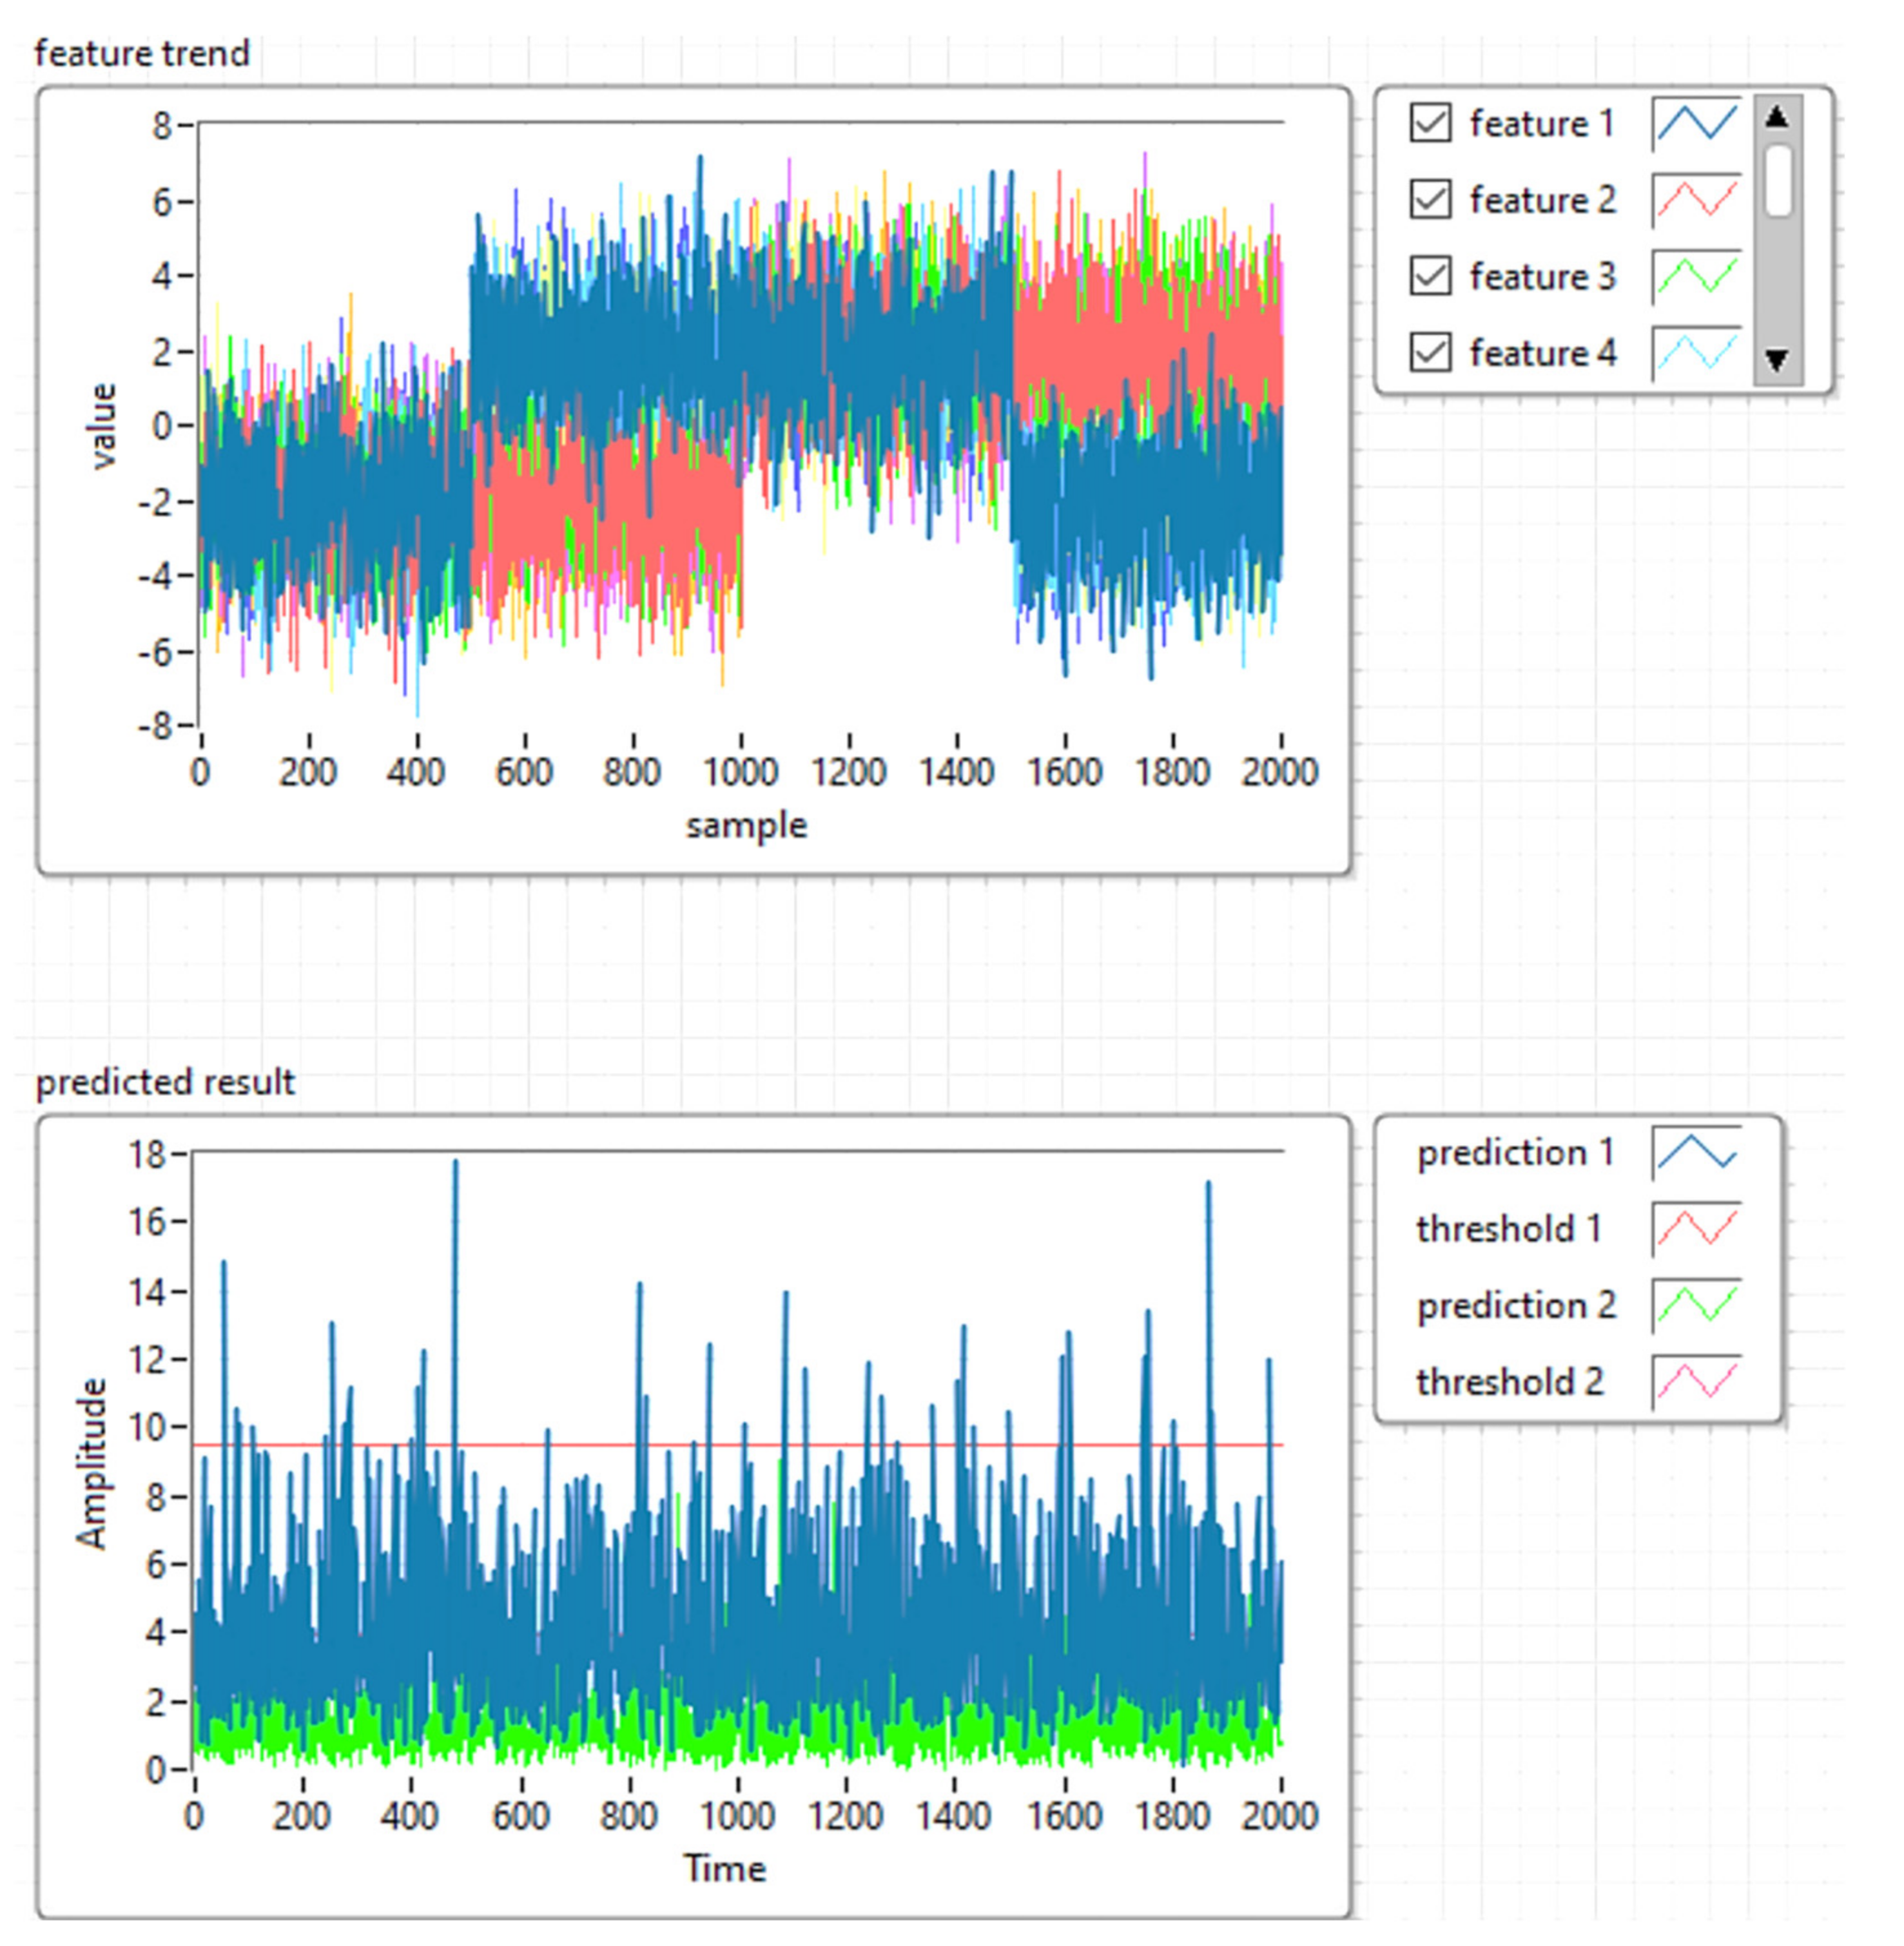Click threshold 1 red plot icon
The image size is (1904, 1946).
[x=1696, y=1228]
